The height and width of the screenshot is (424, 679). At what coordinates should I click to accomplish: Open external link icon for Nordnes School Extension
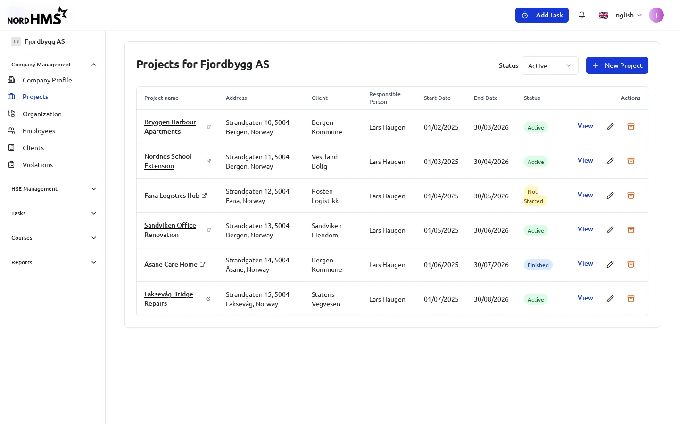click(209, 161)
